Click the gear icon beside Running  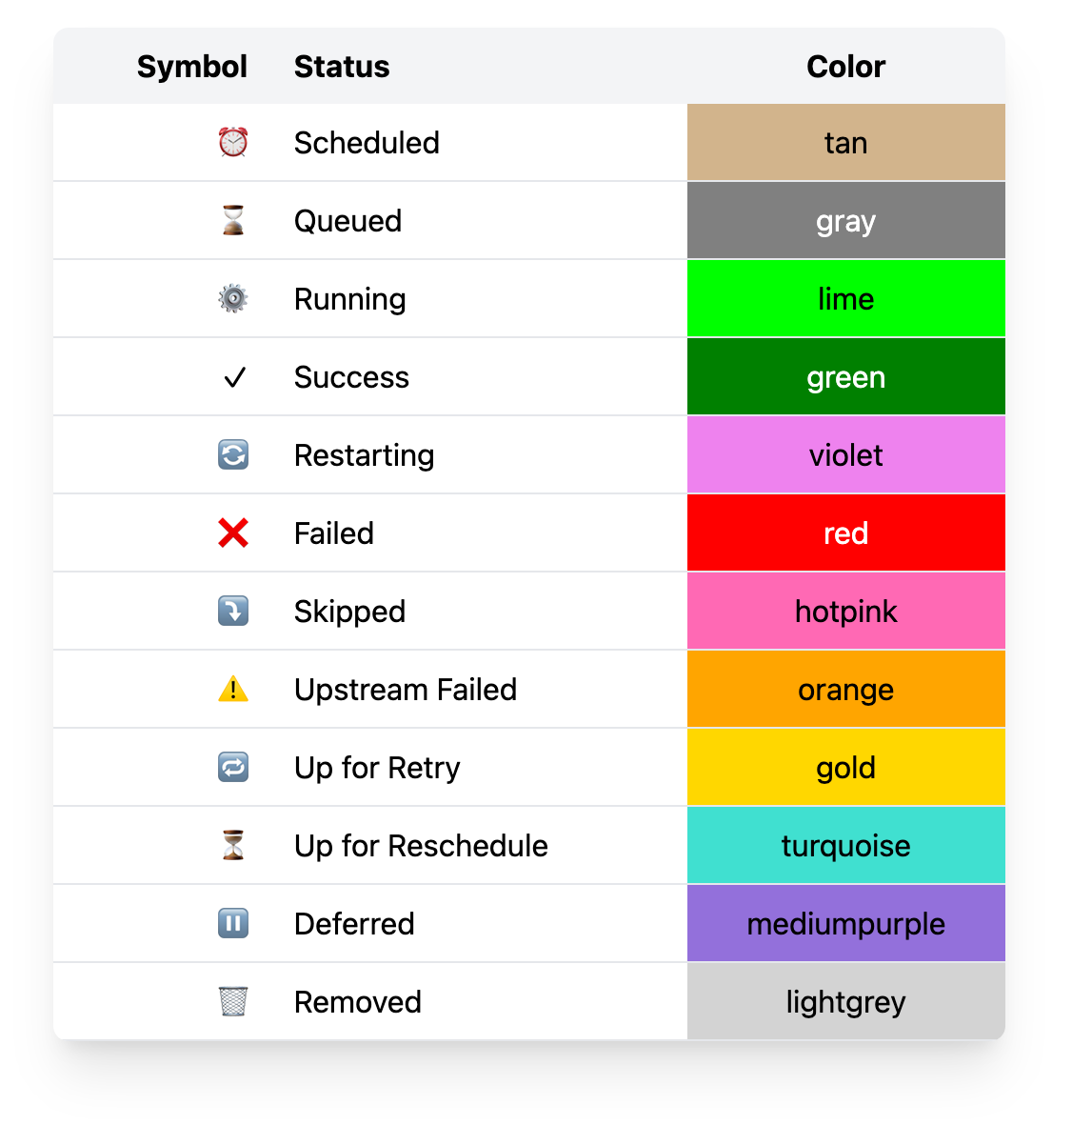pyautogui.click(x=233, y=299)
